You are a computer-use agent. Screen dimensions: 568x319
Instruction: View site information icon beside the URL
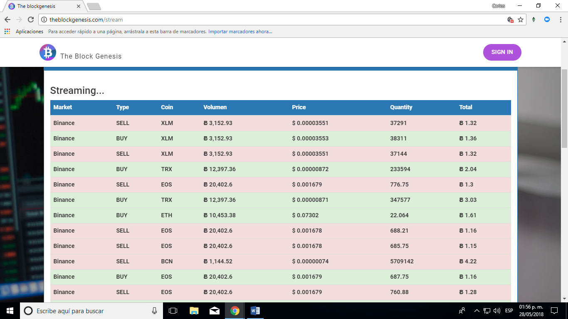pyautogui.click(x=44, y=20)
